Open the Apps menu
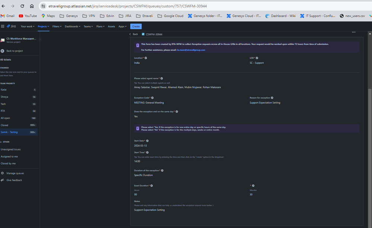 click(122, 26)
